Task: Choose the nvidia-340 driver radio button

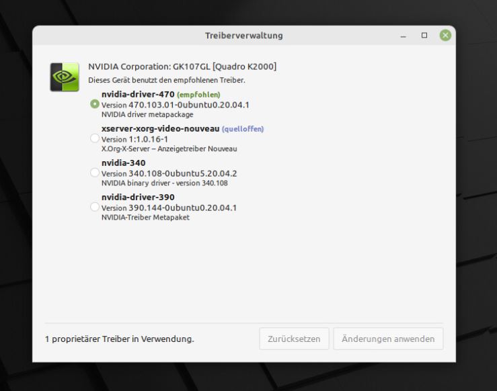Action: coord(94,173)
